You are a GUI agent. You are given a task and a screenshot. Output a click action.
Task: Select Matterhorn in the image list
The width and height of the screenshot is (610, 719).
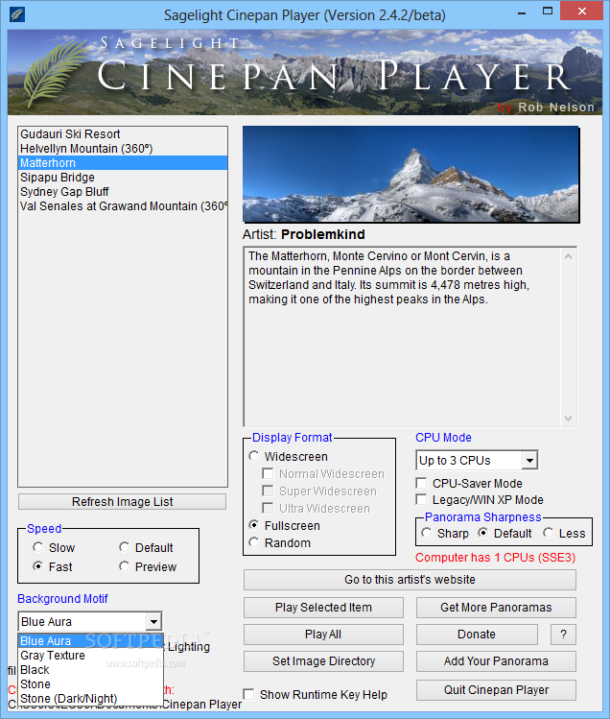[x=123, y=163]
